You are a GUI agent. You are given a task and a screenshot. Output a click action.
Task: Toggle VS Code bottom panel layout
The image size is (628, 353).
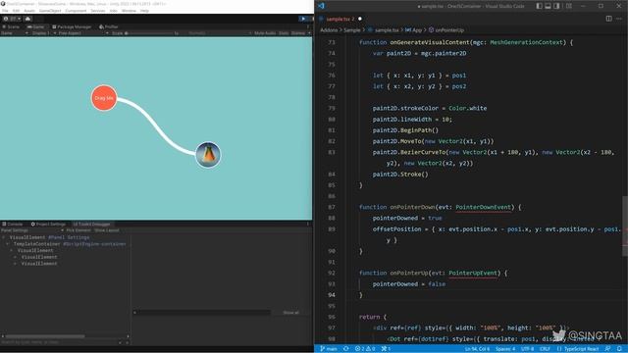[548, 6]
